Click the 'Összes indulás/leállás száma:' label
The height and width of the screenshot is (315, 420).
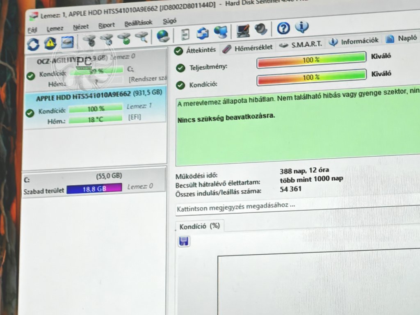pyautogui.click(x=218, y=192)
